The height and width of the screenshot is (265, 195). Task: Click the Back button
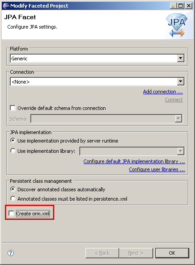point(102,253)
